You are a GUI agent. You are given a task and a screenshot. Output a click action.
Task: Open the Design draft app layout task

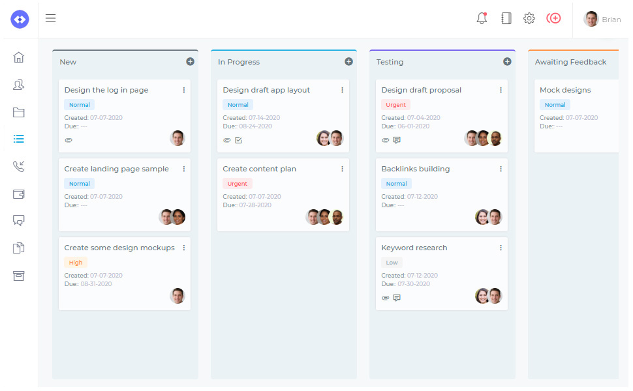click(266, 90)
